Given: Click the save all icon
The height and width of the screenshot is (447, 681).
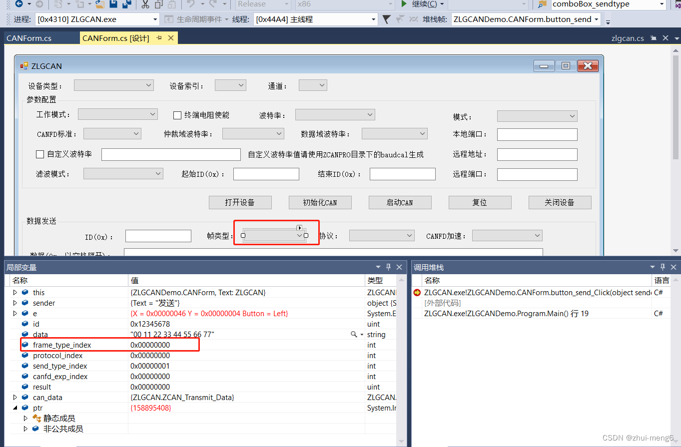Looking at the screenshot, I should pyautogui.click(x=127, y=4).
